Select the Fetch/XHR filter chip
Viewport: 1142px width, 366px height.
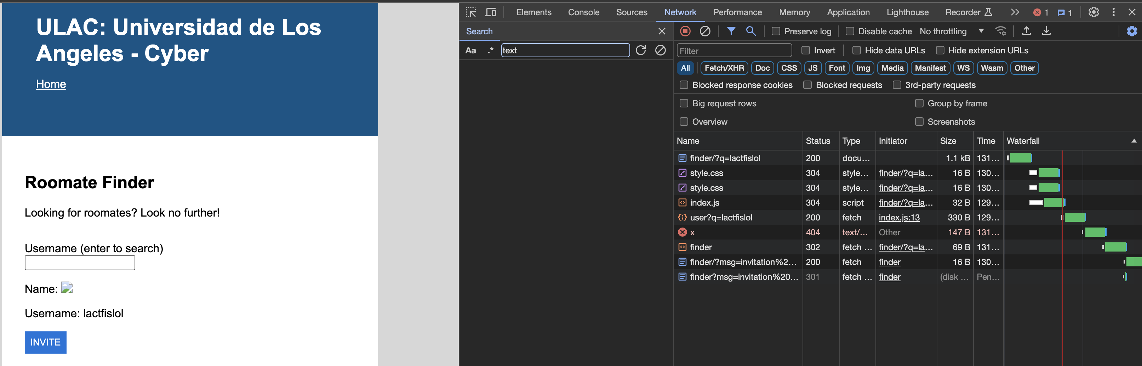(x=724, y=68)
